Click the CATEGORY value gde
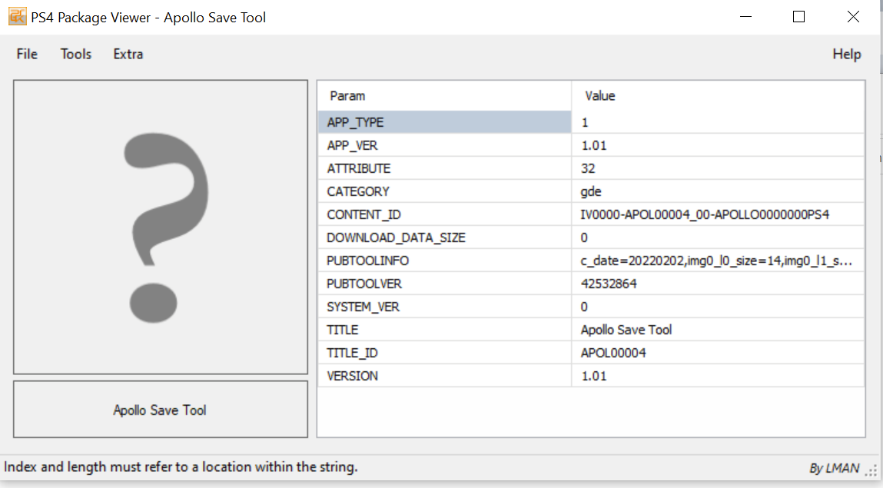 718,191
